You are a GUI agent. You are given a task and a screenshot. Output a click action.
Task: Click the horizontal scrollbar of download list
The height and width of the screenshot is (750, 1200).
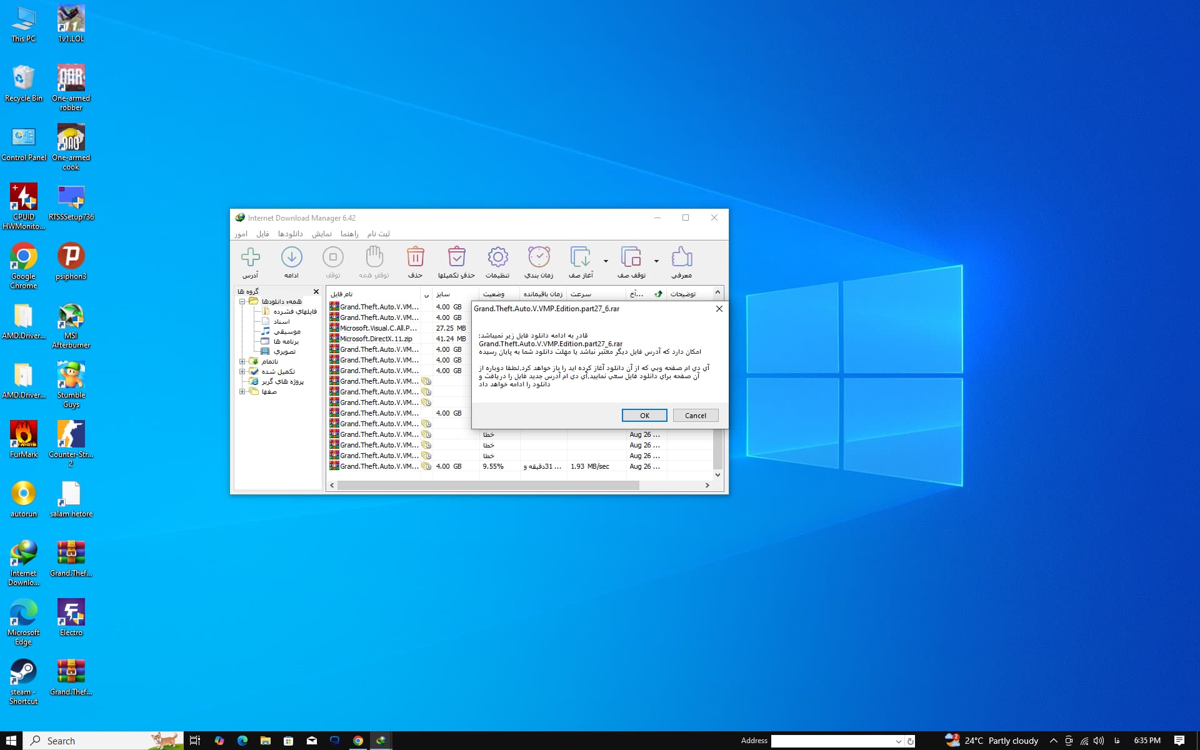pos(487,485)
